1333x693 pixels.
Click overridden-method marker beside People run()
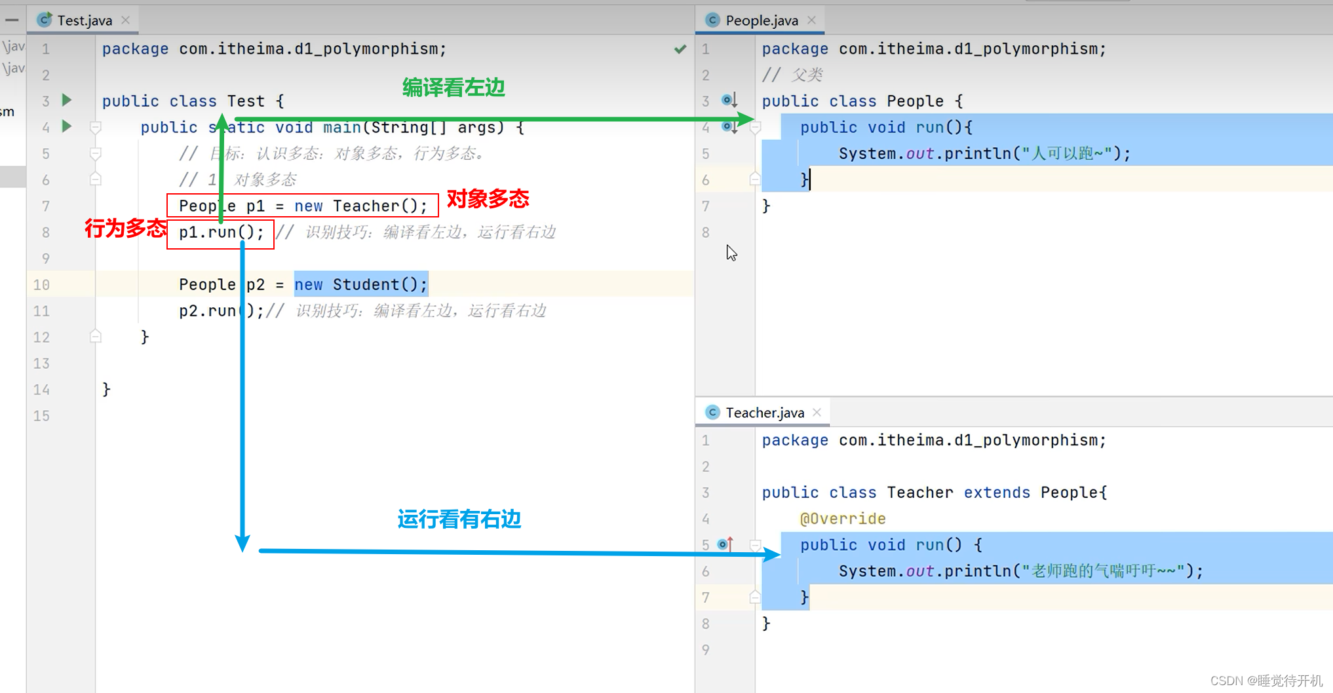(729, 126)
